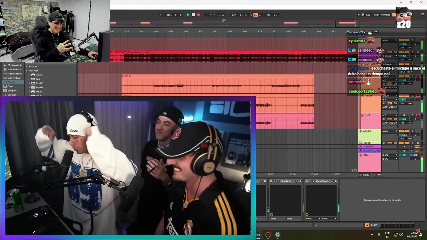Adjust ADLIBS volume value -12.9
427x240 pixels.
tap(404, 135)
